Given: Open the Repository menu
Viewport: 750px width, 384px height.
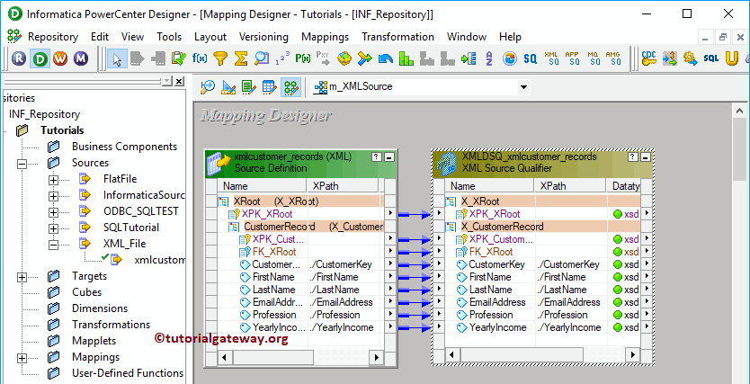Looking at the screenshot, I should coord(53,37).
